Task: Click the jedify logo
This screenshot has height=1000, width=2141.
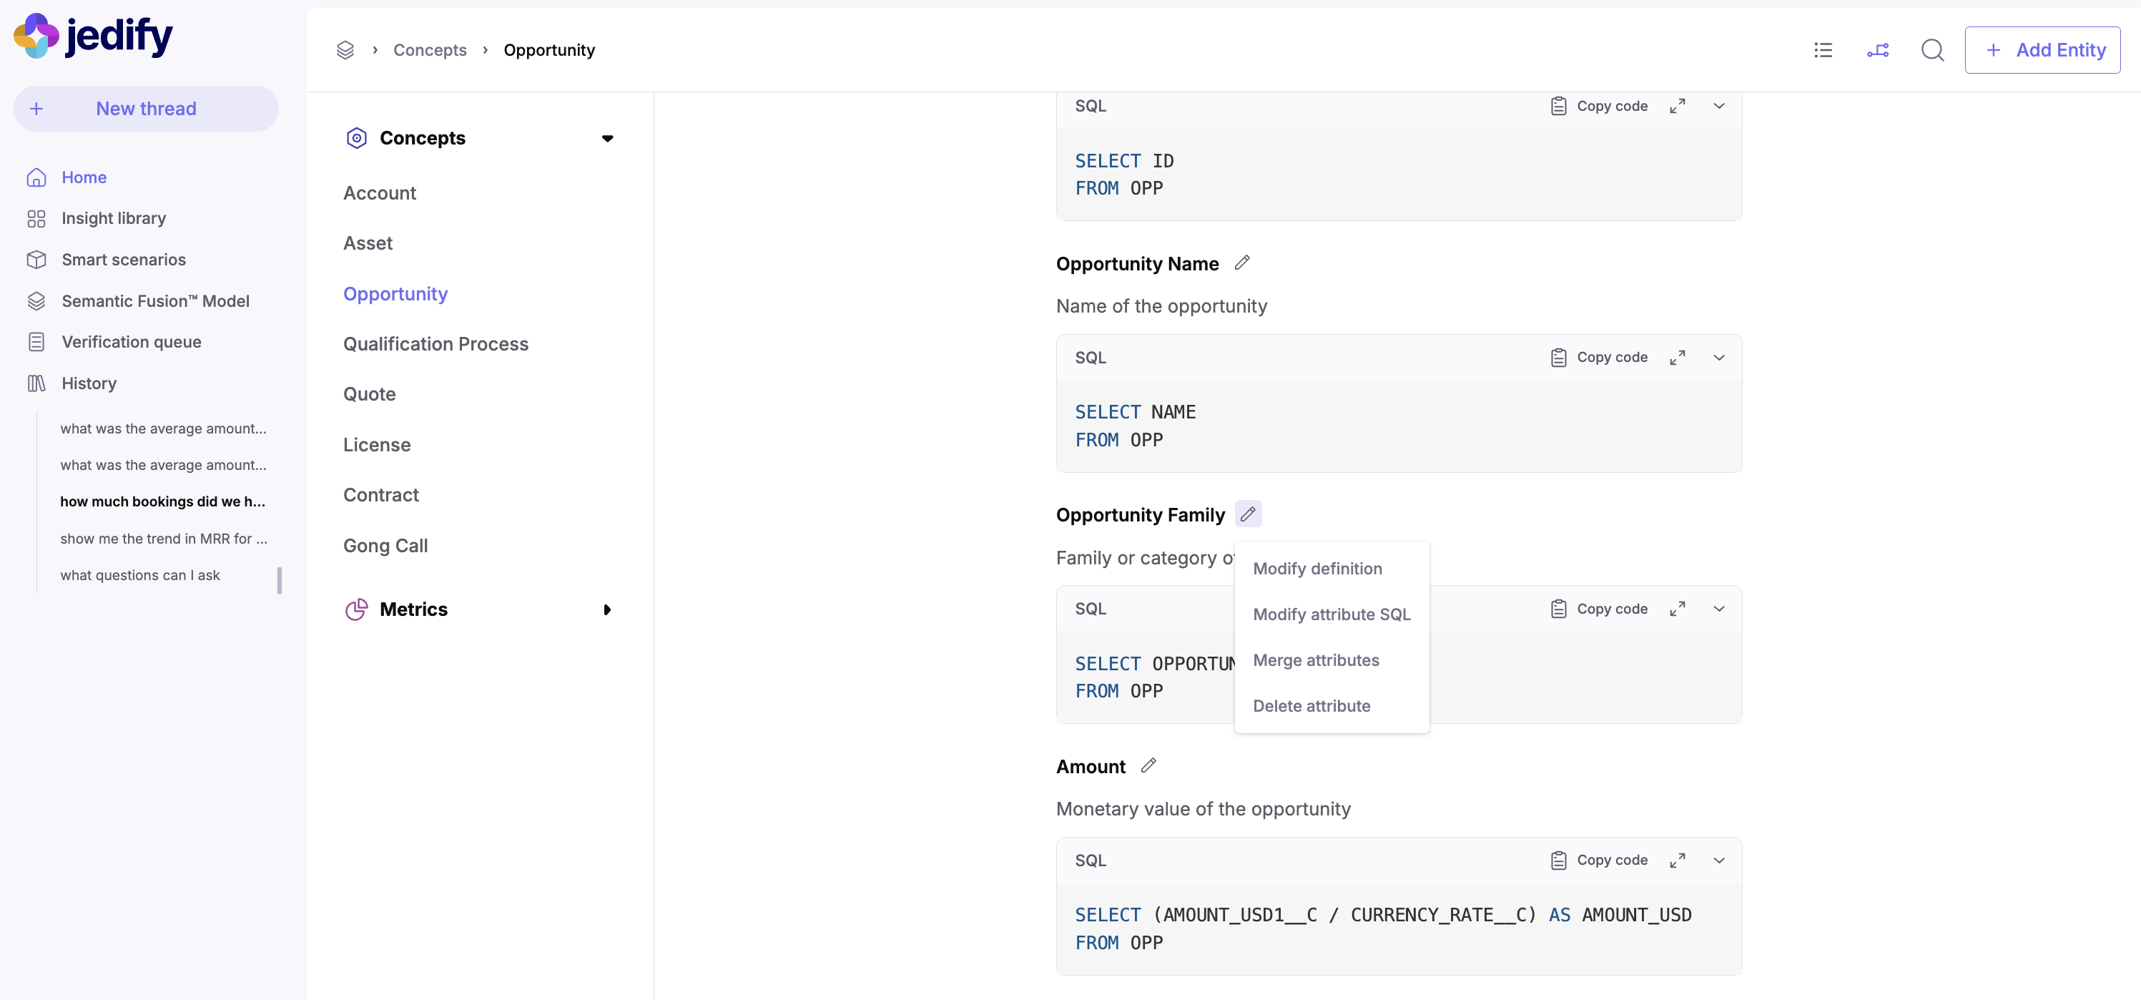Action: click(x=93, y=36)
